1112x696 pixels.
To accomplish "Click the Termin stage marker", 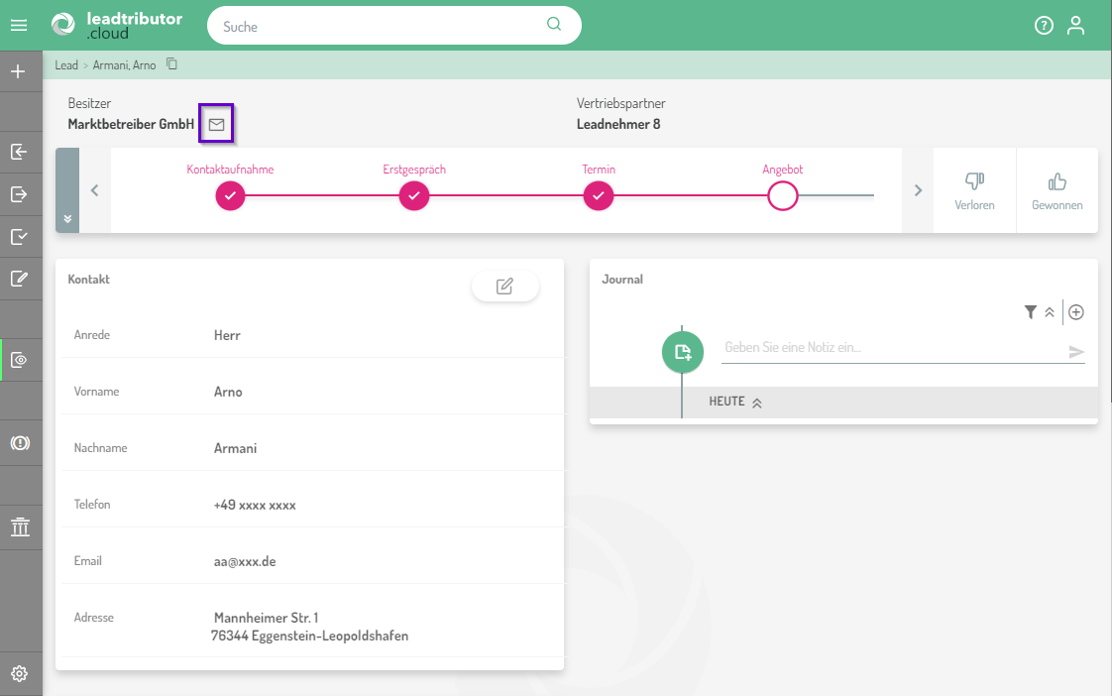I will 599,196.
